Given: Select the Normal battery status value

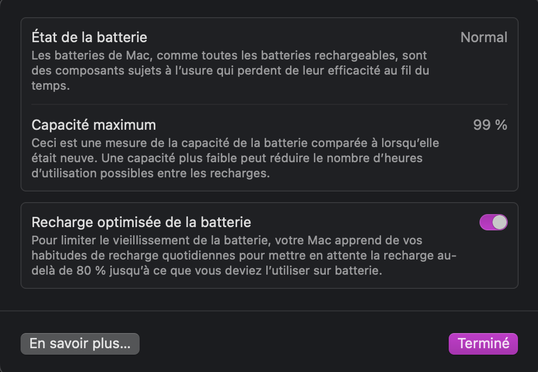Looking at the screenshot, I should click(x=483, y=37).
